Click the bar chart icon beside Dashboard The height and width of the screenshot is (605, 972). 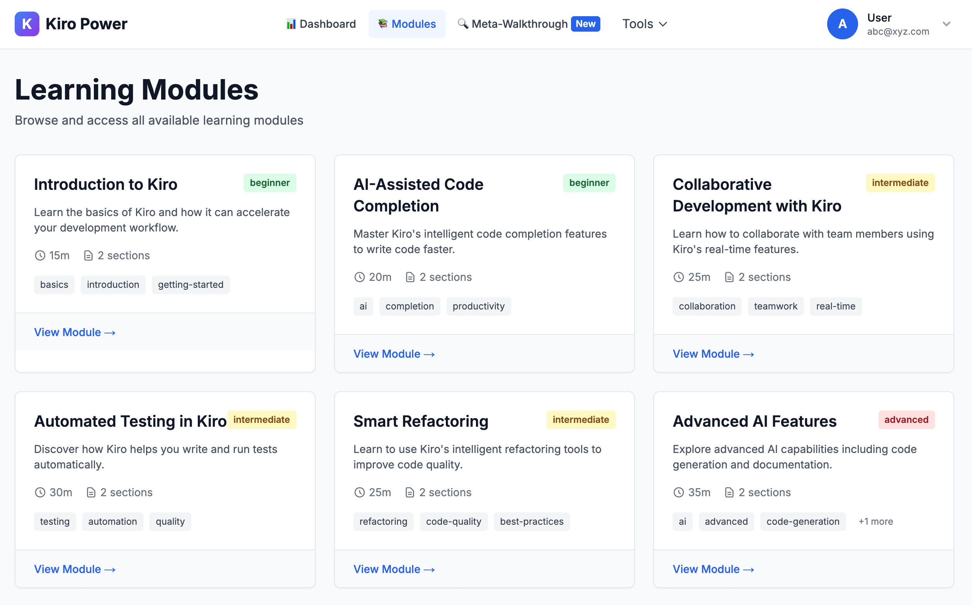(291, 24)
